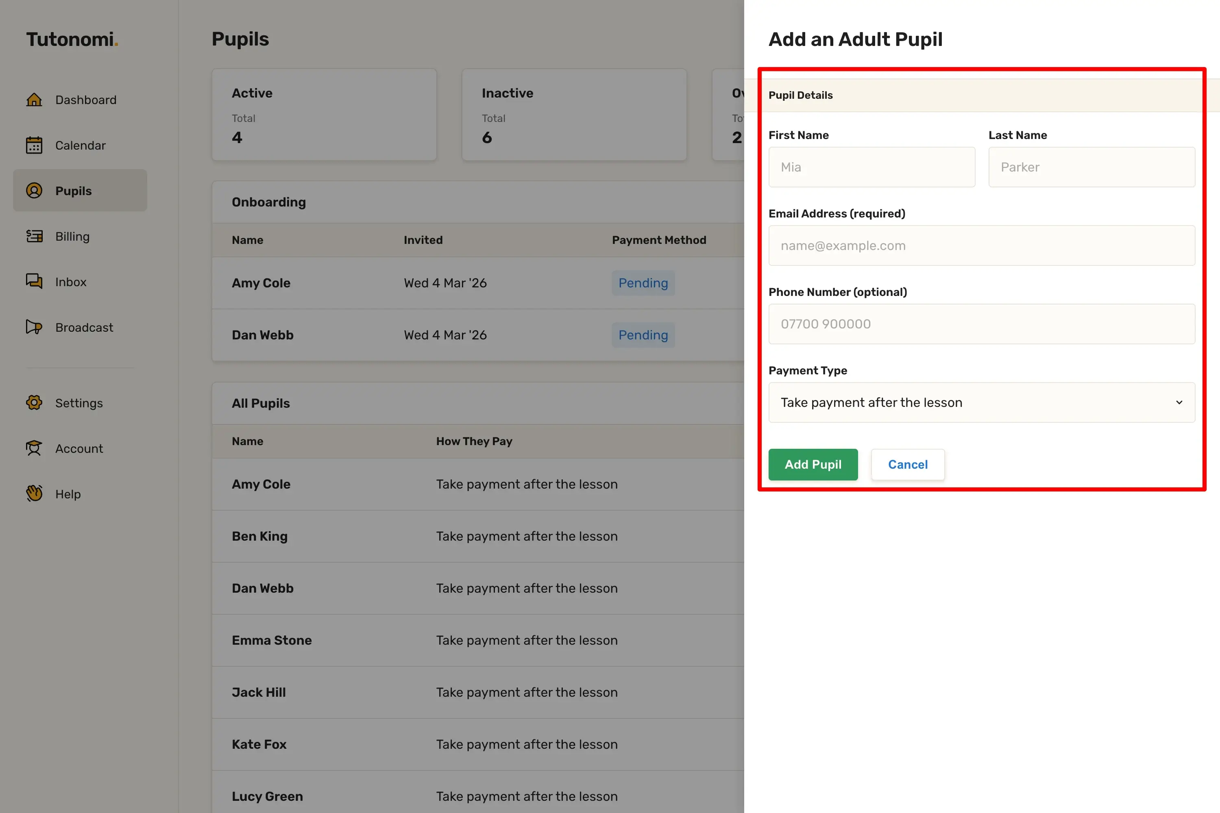Click the Help waving hand icon
Image resolution: width=1220 pixels, height=813 pixels.
34,493
